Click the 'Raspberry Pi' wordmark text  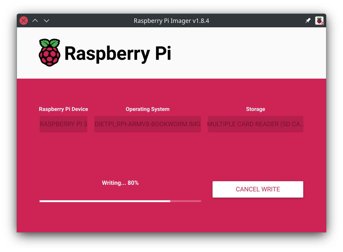117,53
